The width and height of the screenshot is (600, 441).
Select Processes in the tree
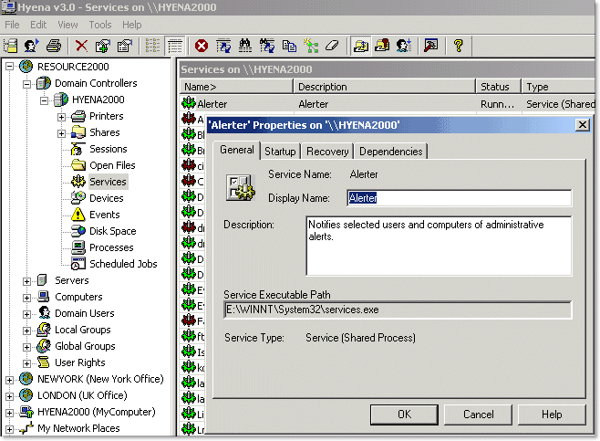[111, 247]
